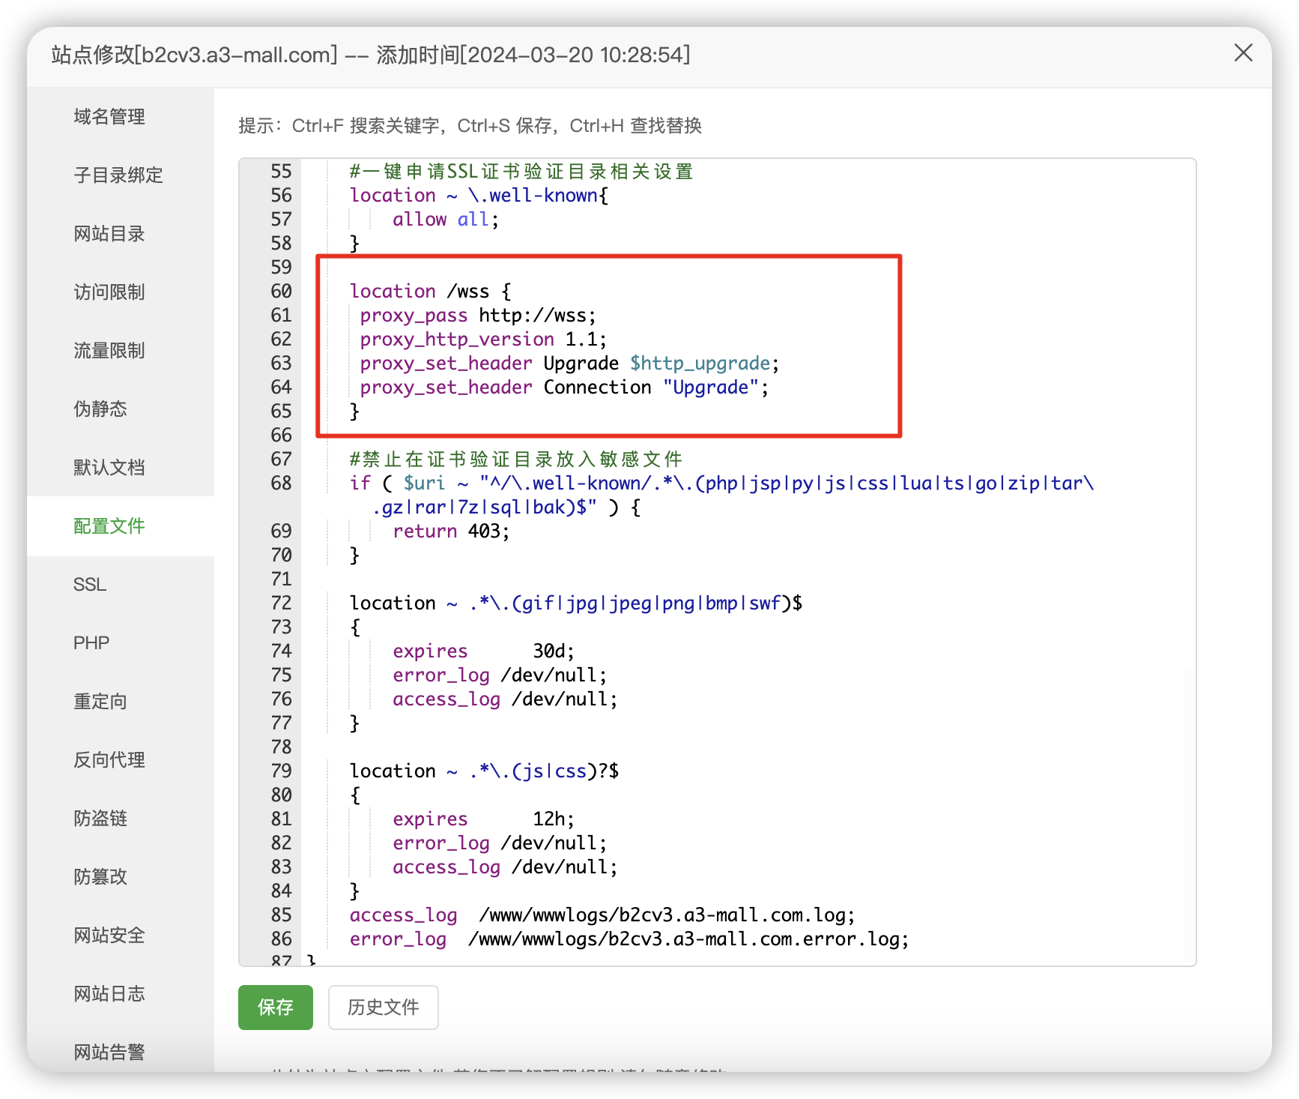Screen dimensions: 1299x1099
Task: Click the '#一键申请SSL证书验证目录相关设置' comment
Action: pyautogui.click(x=521, y=171)
